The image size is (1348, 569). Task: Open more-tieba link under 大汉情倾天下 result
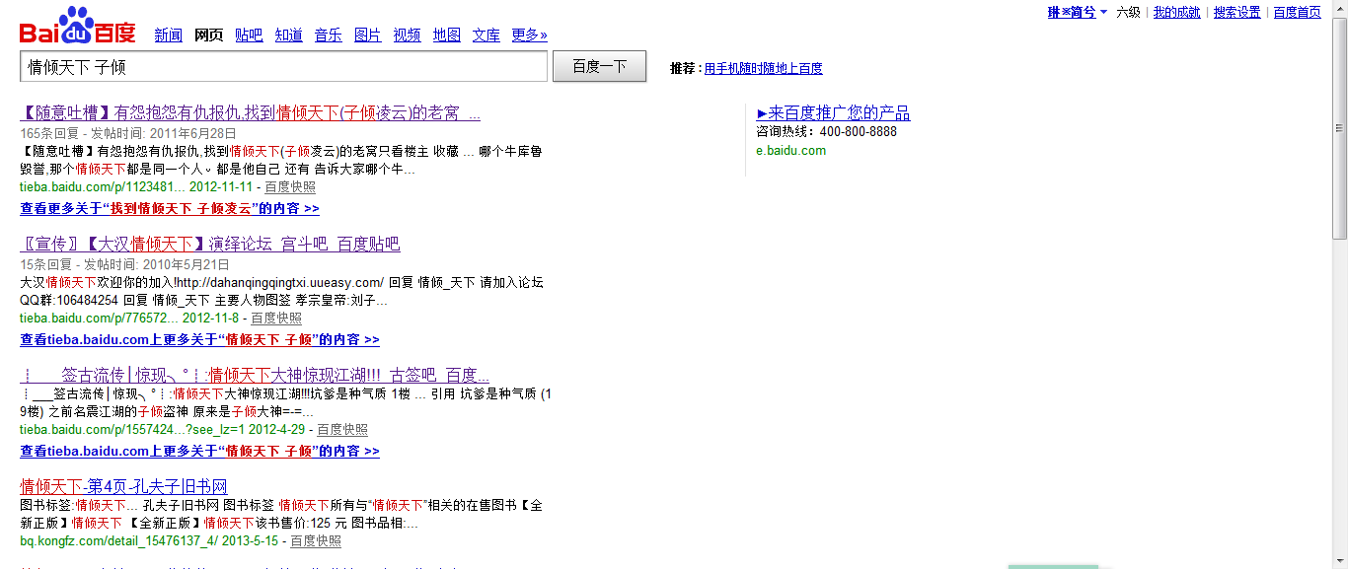(x=199, y=340)
